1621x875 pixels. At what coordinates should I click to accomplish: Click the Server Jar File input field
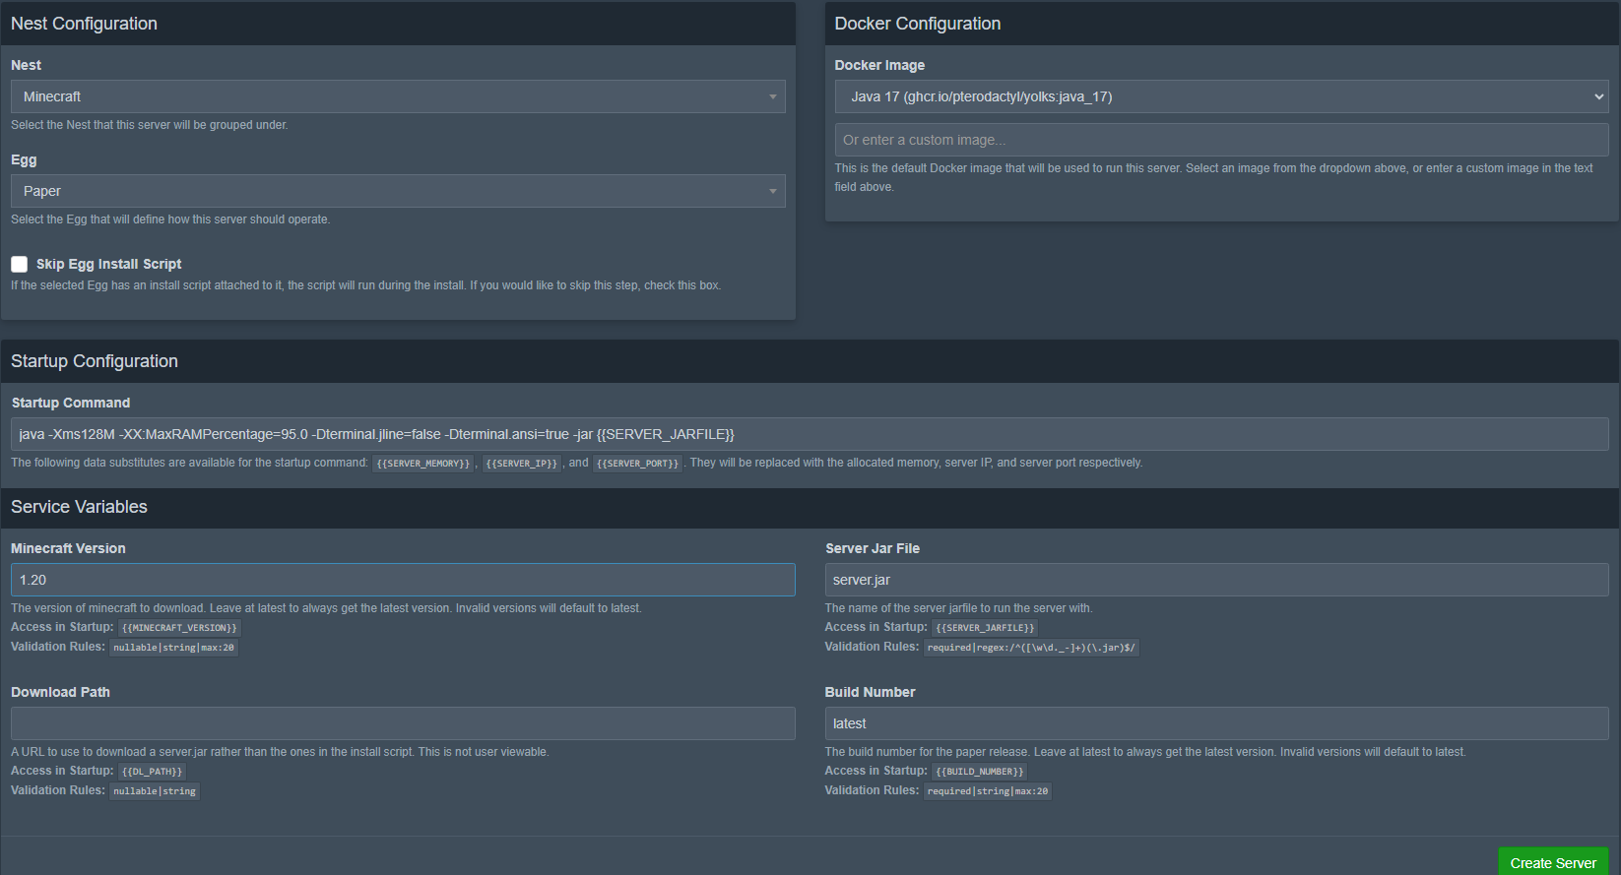pos(1216,580)
